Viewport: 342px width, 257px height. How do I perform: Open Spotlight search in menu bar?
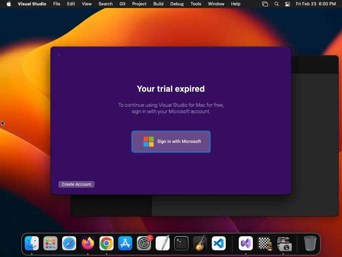pyautogui.click(x=276, y=4)
